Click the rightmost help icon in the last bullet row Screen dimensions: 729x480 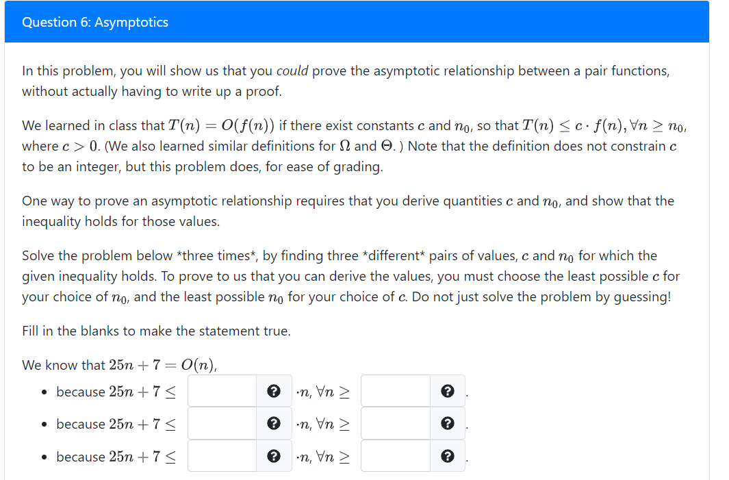448,455
